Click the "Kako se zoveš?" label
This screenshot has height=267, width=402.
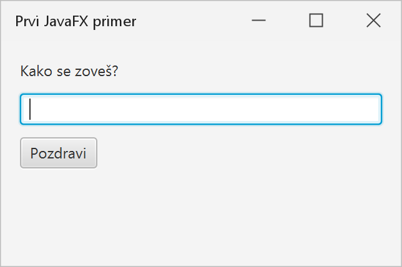pyautogui.click(x=69, y=71)
